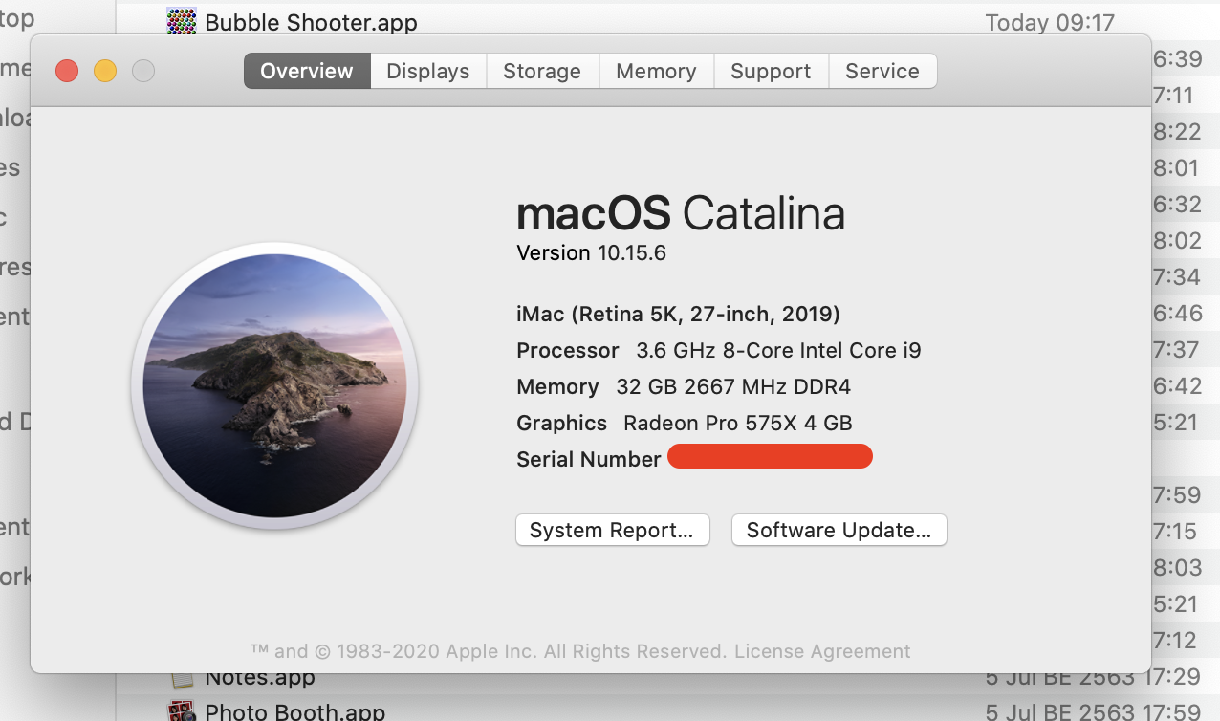The width and height of the screenshot is (1220, 721).
Task: Open the Bubble Shooter.app icon
Action: 182,21
